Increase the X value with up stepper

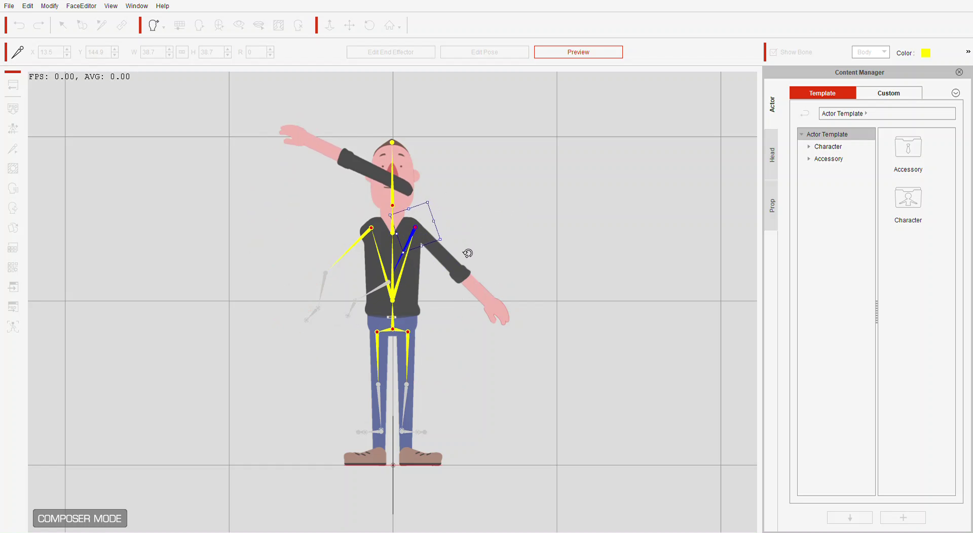coord(67,49)
